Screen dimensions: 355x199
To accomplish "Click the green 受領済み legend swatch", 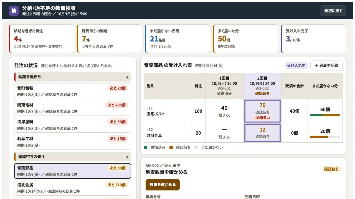I will (146, 147).
